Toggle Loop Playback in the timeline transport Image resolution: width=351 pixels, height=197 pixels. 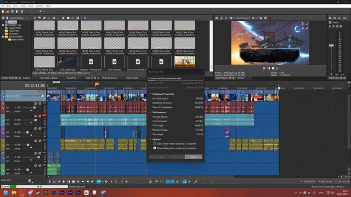click(x=54, y=182)
